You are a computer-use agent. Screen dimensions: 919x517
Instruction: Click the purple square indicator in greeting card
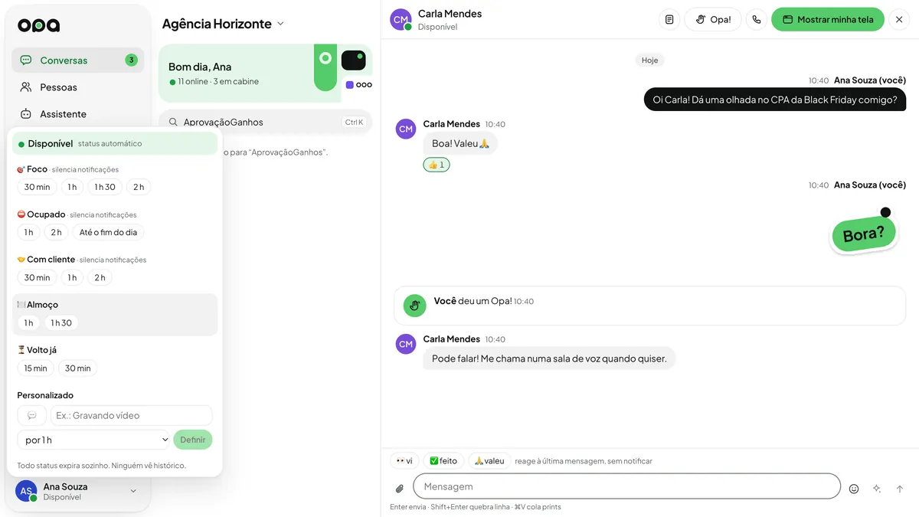349,85
